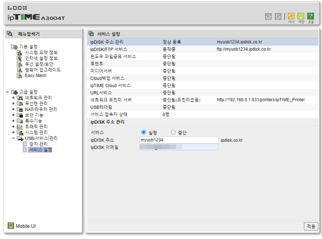Select the 중단 radio button

pyautogui.click(x=173, y=132)
